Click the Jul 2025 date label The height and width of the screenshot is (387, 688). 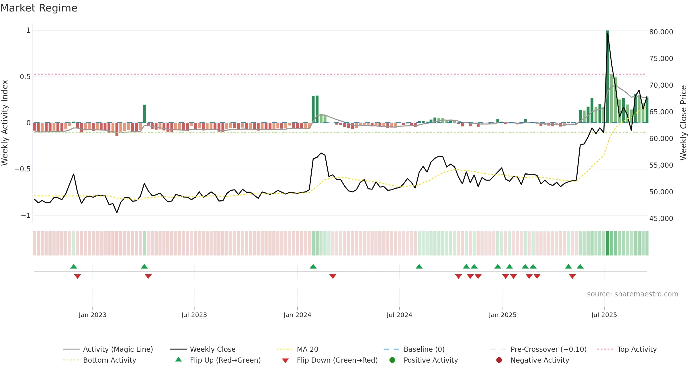coord(604,315)
